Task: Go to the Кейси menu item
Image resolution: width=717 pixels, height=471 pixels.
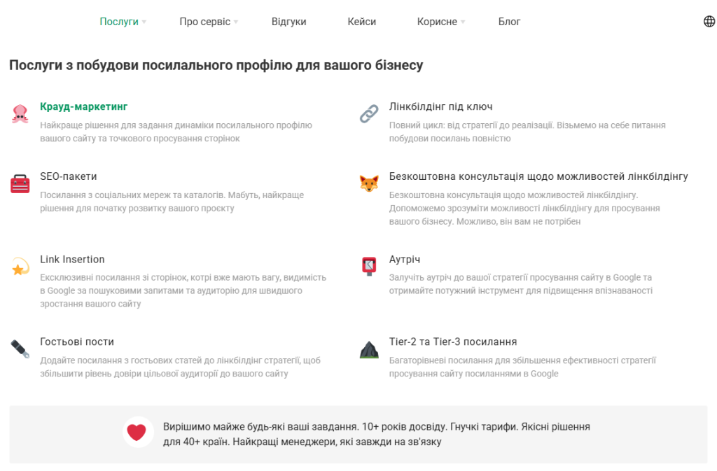Action: 361,22
